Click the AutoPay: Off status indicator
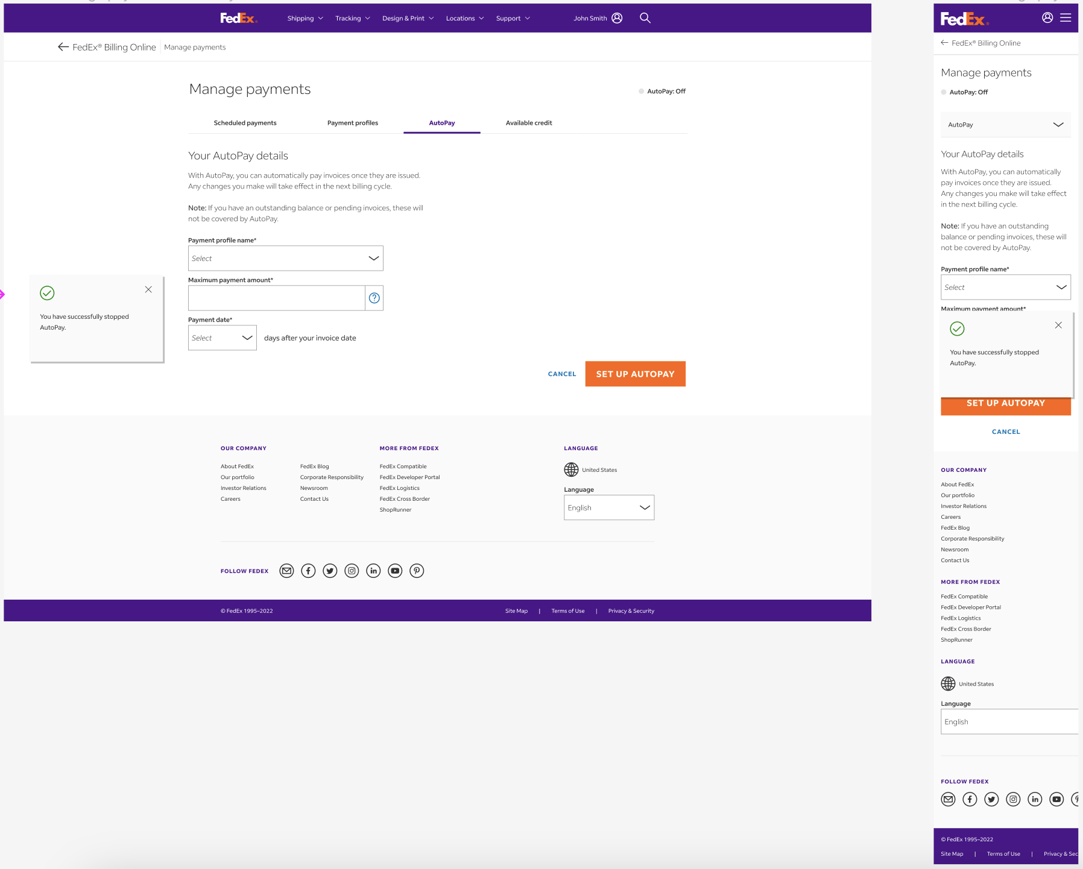 (661, 91)
